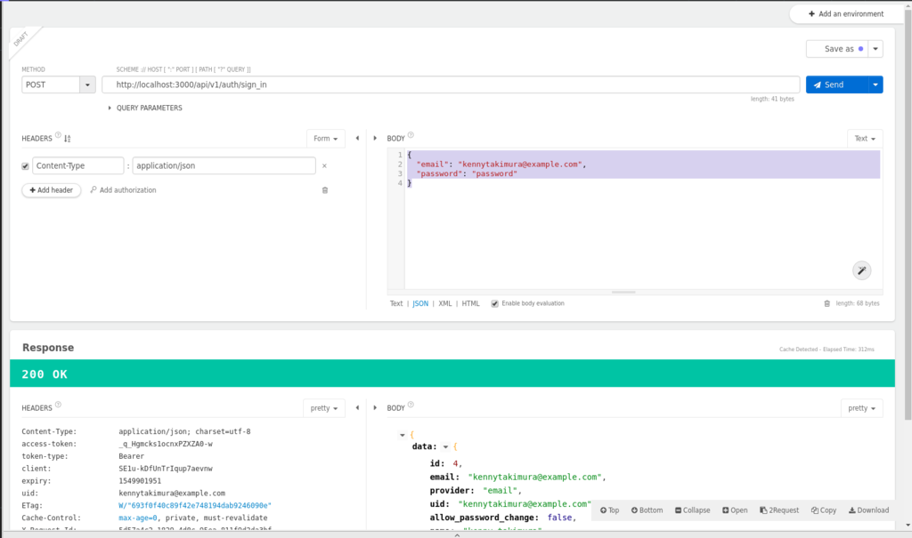Click the "password" line in request body
This screenshot has width=912, height=538.
(x=467, y=173)
